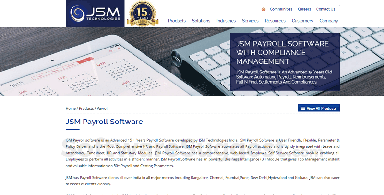Open the Careers link

(x=304, y=9)
